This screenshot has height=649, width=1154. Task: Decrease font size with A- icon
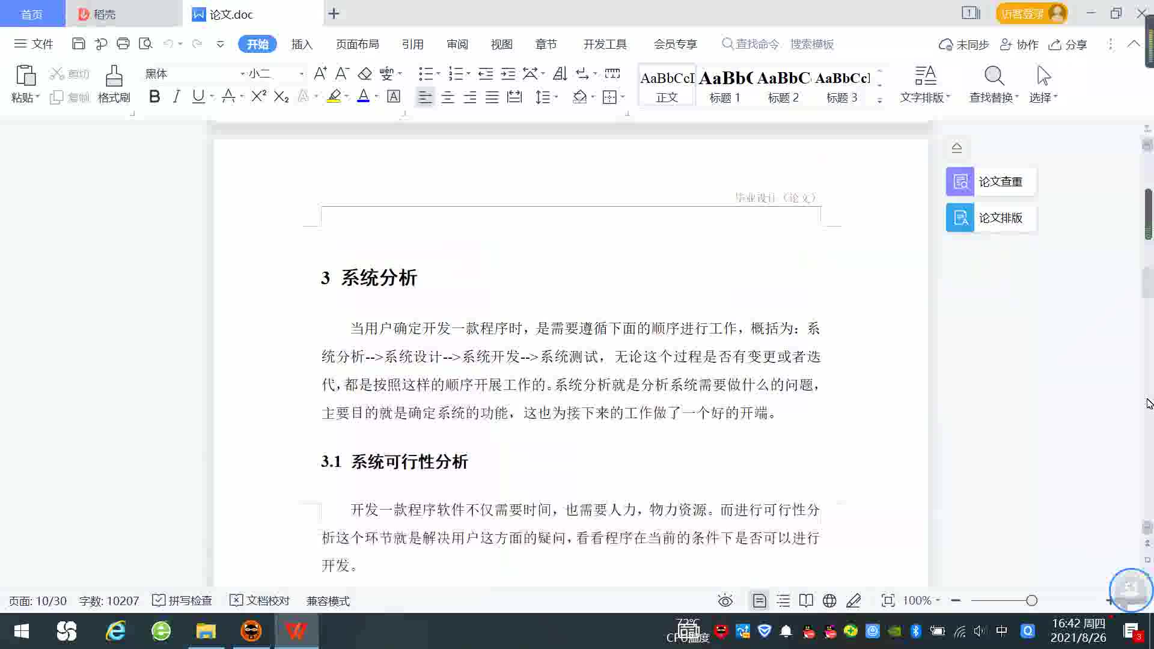342,73
